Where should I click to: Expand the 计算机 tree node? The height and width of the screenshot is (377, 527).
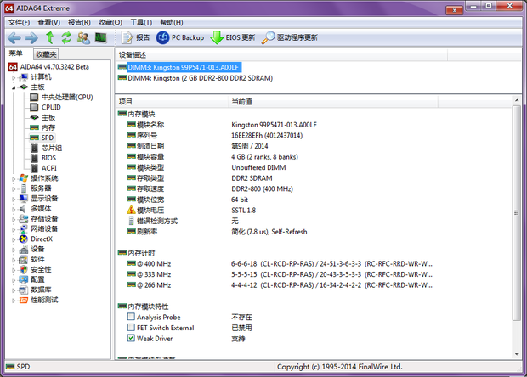tap(14, 77)
